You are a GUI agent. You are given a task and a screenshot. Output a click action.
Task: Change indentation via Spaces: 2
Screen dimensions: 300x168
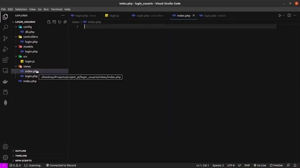point(218,165)
